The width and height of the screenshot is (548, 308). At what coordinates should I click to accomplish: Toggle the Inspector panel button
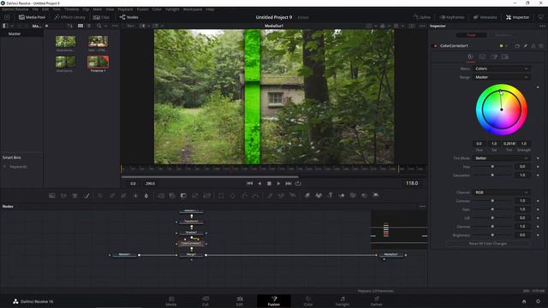tap(517, 17)
